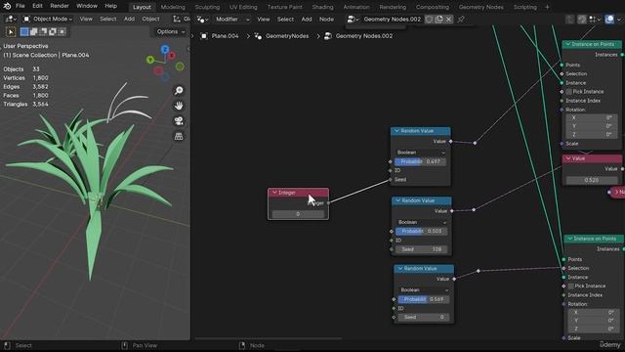Enable Pick Instance in lower Instance on Points
Image resolution: width=625 pixels, height=352 pixels.
coord(570,286)
